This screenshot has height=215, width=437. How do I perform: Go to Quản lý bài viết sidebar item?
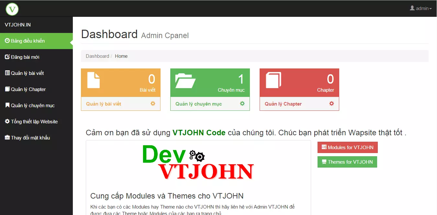[x=27, y=73]
